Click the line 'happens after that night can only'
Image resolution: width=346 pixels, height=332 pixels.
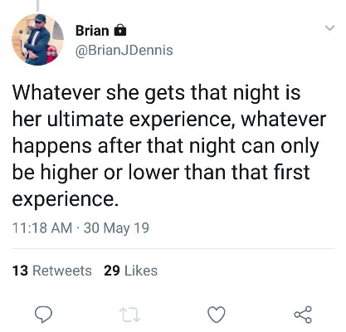166,146
